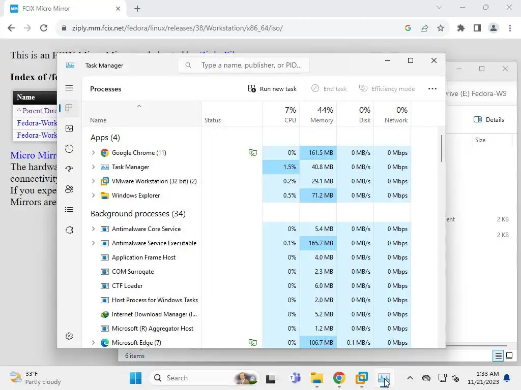Select the Processes page sidebar icon
521x390 pixels.
69,108
